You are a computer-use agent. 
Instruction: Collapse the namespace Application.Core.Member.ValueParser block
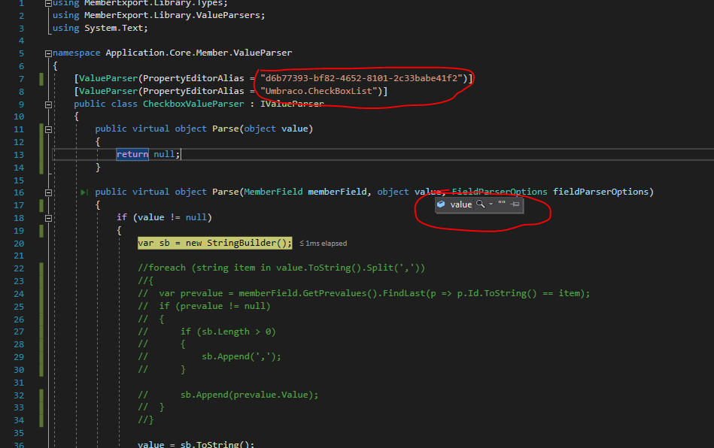coord(49,53)
